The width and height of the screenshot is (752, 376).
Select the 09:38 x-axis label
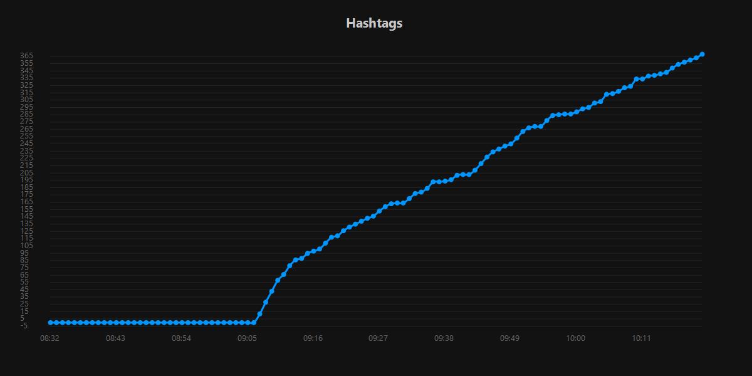click(445, 337)
